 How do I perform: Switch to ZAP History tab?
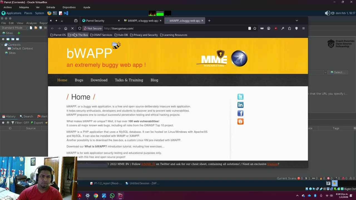point(9,116)
